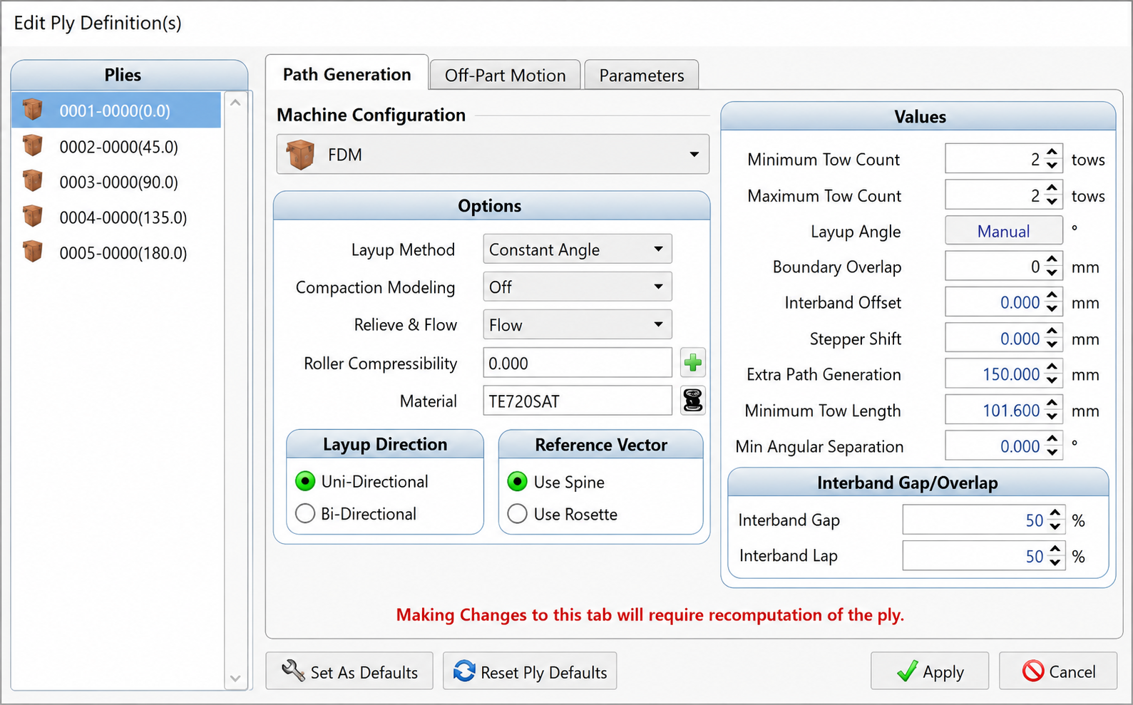The image size is (1133, 705).
Task: Click the box icon for ply 0004-0000(135.0)
Action: coord(33,216)
